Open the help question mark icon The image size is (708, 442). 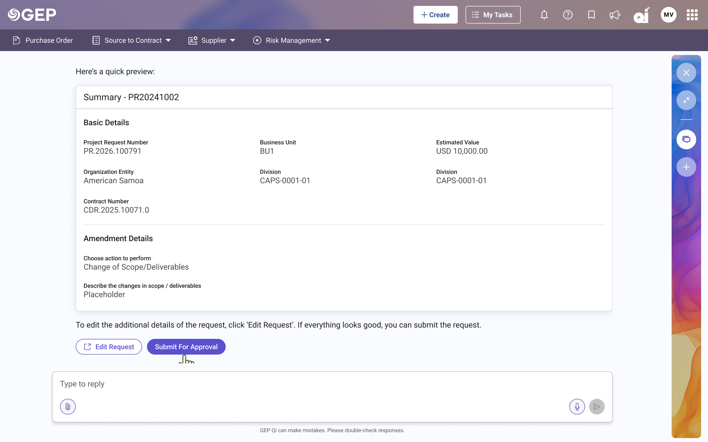[568, 15]
